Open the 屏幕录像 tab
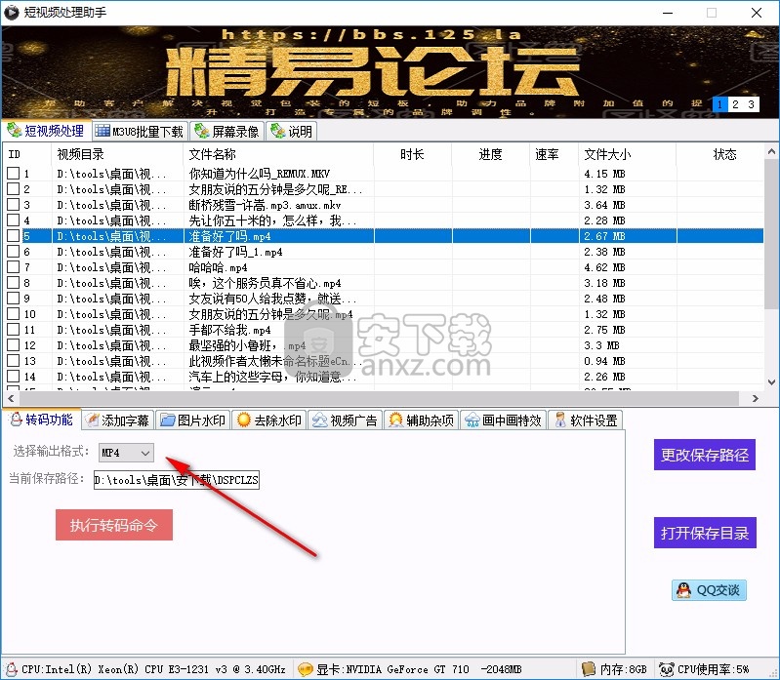Screen dimensions: 780x680 click(226, 132)
